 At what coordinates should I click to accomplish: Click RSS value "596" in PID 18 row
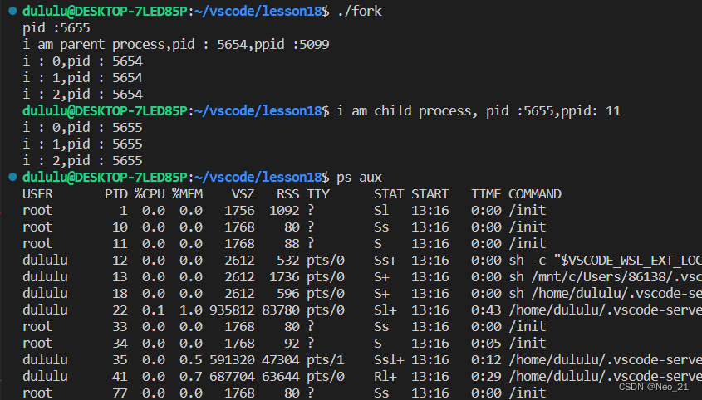pos(288,293)
